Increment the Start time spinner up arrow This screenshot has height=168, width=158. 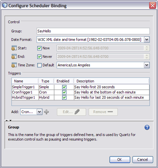pyautogui.click(x=147, y=47)
